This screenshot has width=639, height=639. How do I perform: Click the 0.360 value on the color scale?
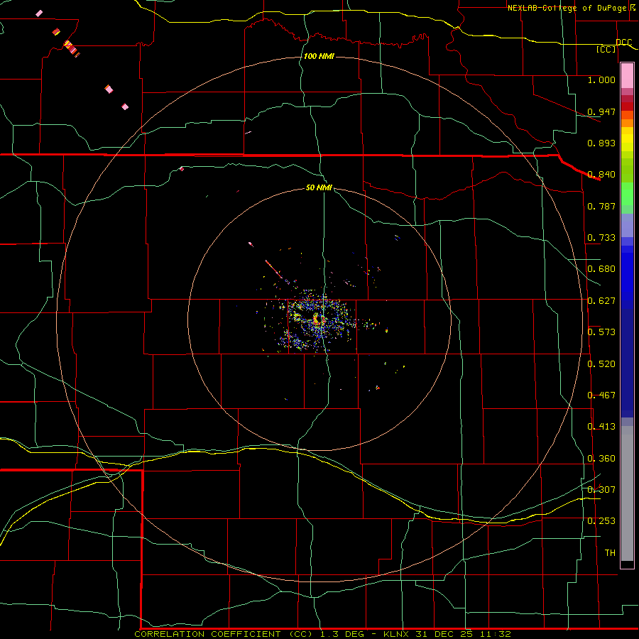[x=601, y=459]
